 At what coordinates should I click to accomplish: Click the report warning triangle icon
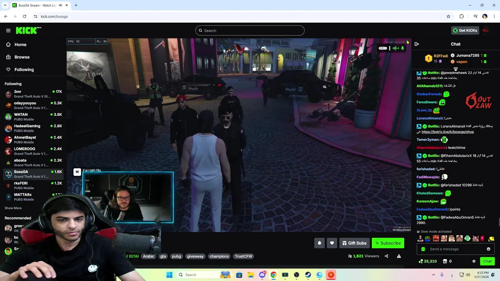pyautogui.click(x=399, y=256)
